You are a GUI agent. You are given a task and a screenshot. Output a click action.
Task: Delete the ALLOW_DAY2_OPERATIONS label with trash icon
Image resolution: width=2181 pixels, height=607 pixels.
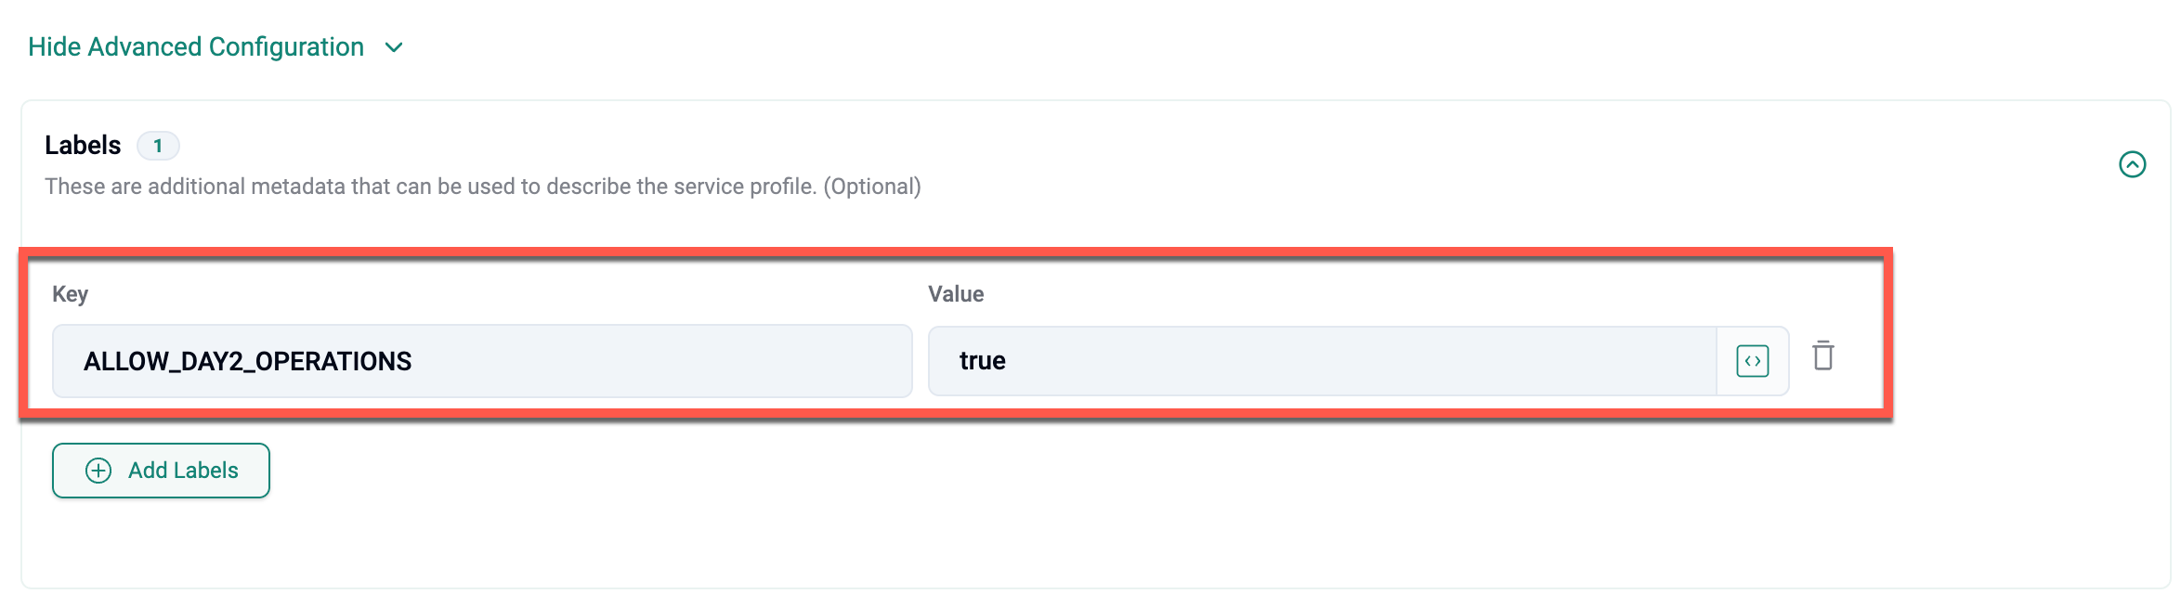[x=1823, y=356]
